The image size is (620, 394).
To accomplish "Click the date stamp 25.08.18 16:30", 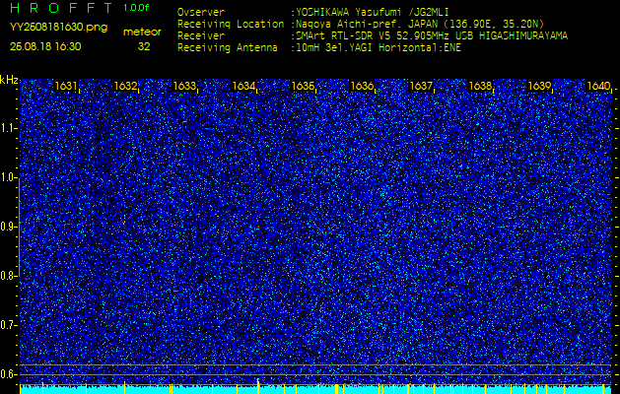I will point(45,46).
